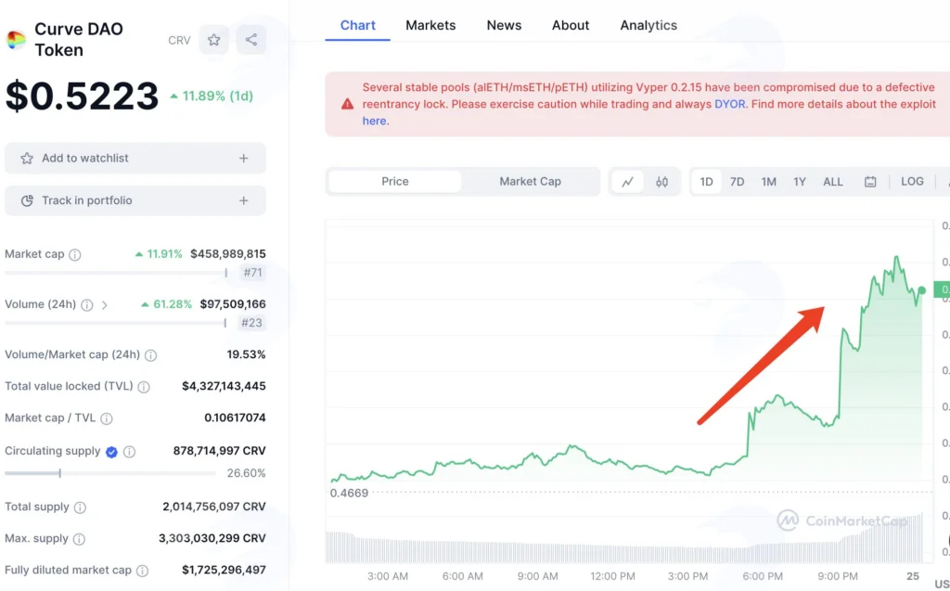Click the Track in portfolio button
The width and height of the screenshot is (950, 591).
[135, 200]
